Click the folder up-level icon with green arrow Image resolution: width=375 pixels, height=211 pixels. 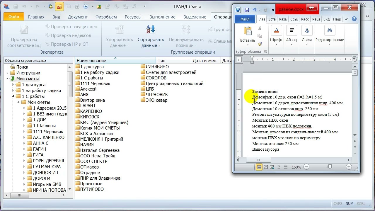[99, 6]
